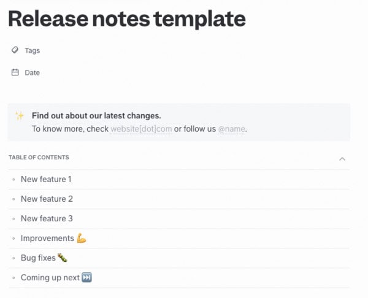Click the sparkles callout icon
368x298 pixels.
(x=20, y=115)
